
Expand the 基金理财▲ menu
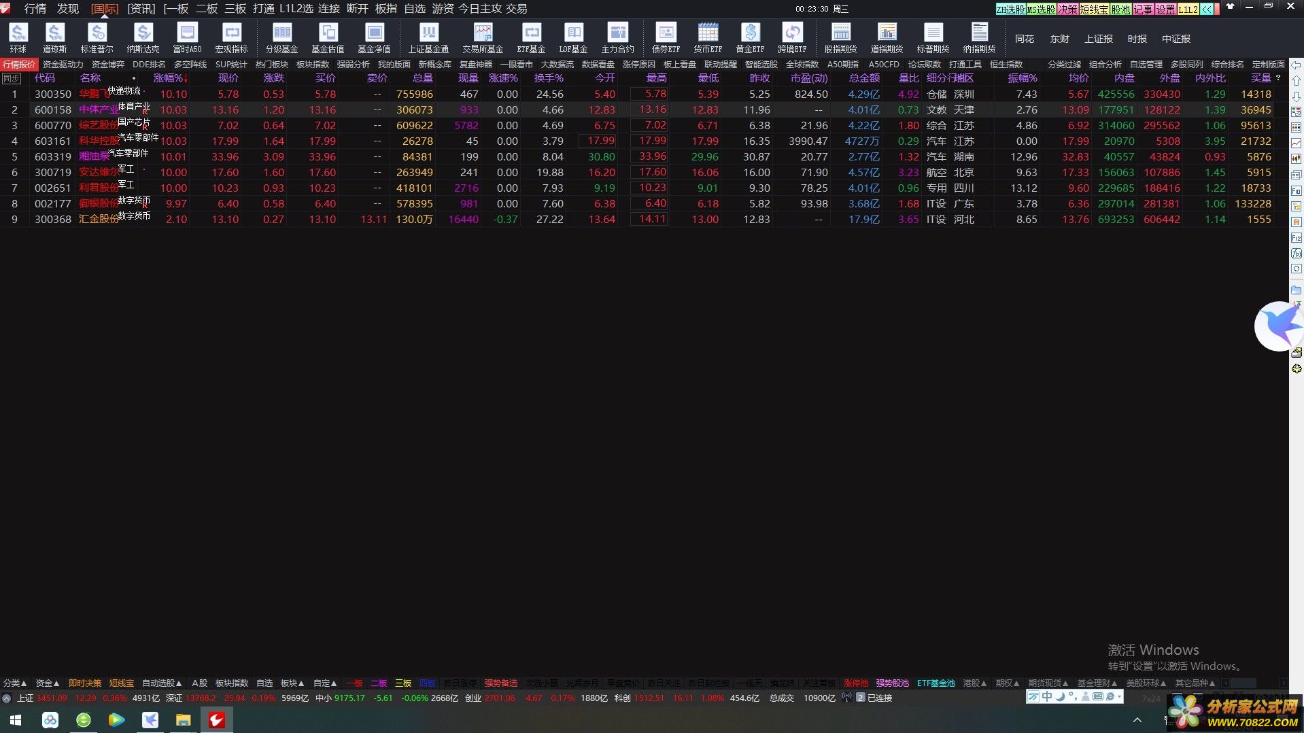(1097, 683)
